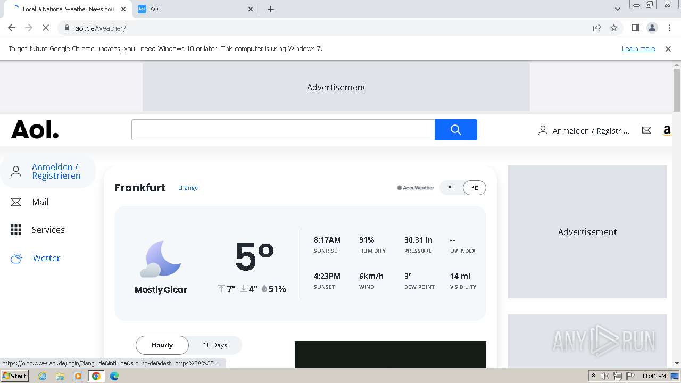Click the AOL search input field
This screenshot has width=681, height=383.
click(283, 130)
